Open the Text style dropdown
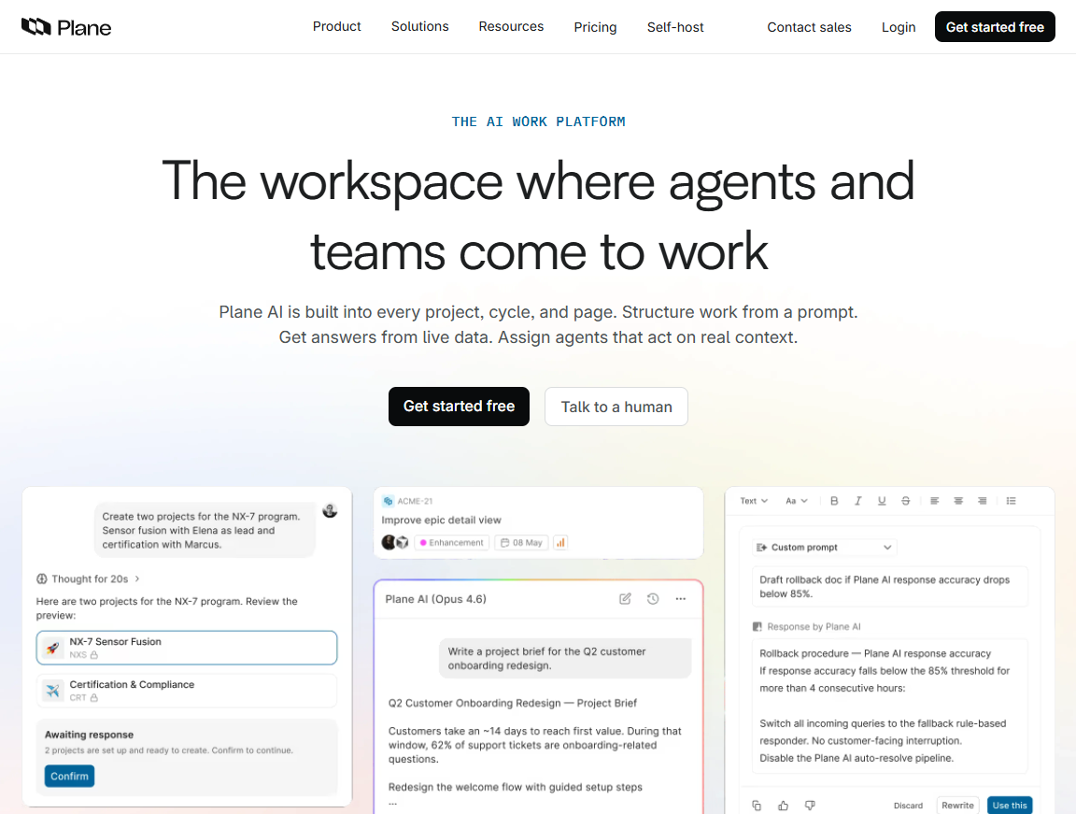Image resolution: width=1076 pixels, height=814 pixels. click(754, 501)
